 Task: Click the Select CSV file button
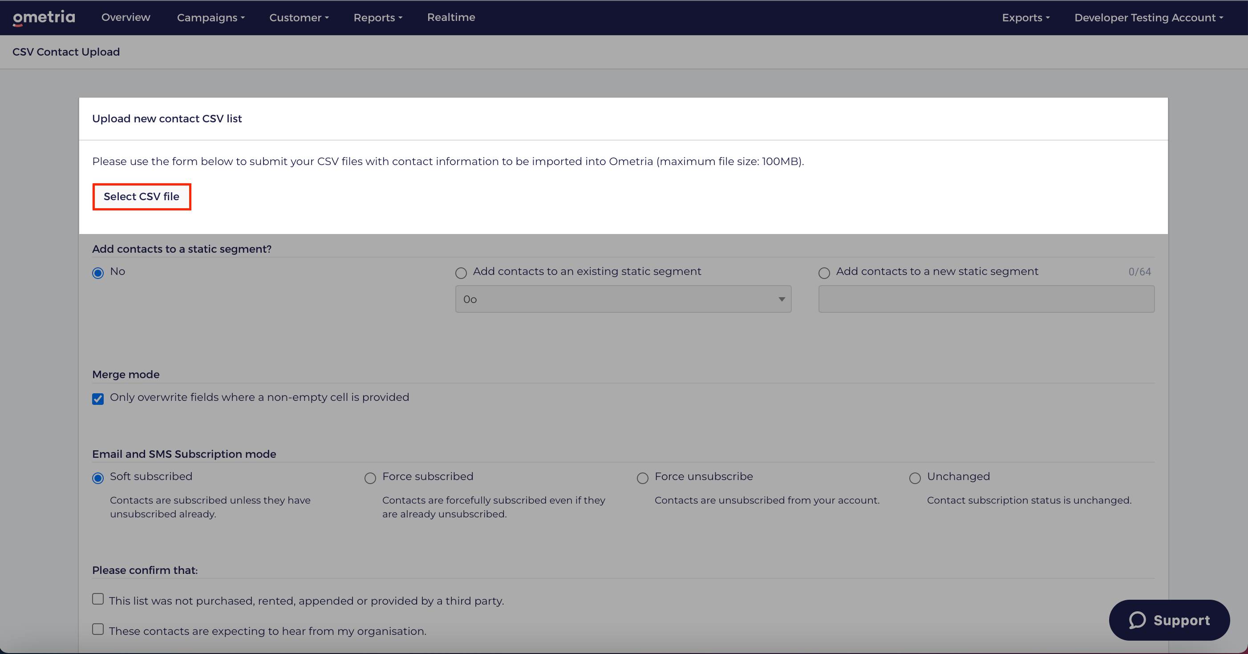142,197
